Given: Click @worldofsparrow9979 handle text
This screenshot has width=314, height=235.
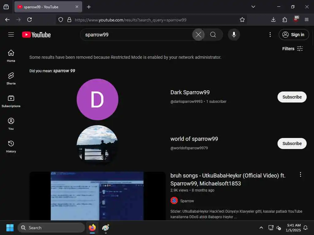Looking at the screenshot, I should (x=189, y=148).
